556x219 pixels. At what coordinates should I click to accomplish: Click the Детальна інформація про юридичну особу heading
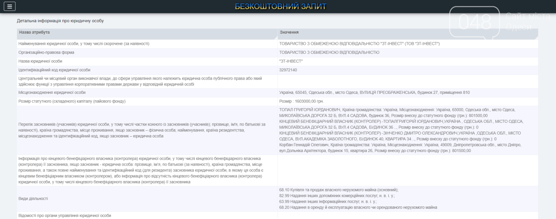[60, 21]
